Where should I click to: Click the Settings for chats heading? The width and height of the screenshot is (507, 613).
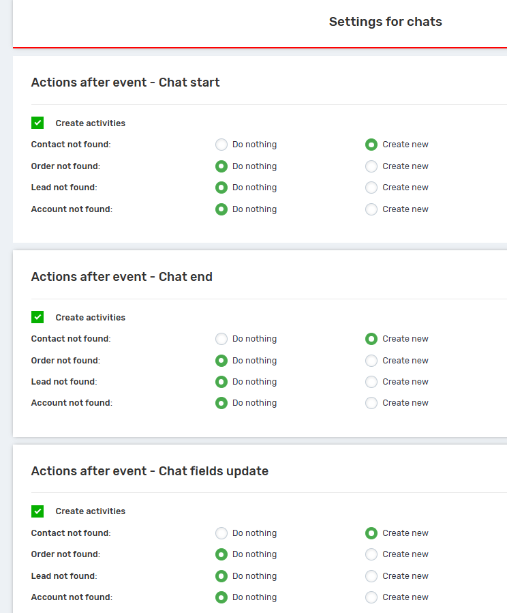(x=385, y=22)
